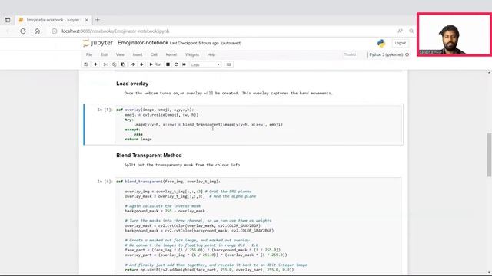Run the selected cell
Viewport: 492px width, 276px height.
click(x=155, y=64)
